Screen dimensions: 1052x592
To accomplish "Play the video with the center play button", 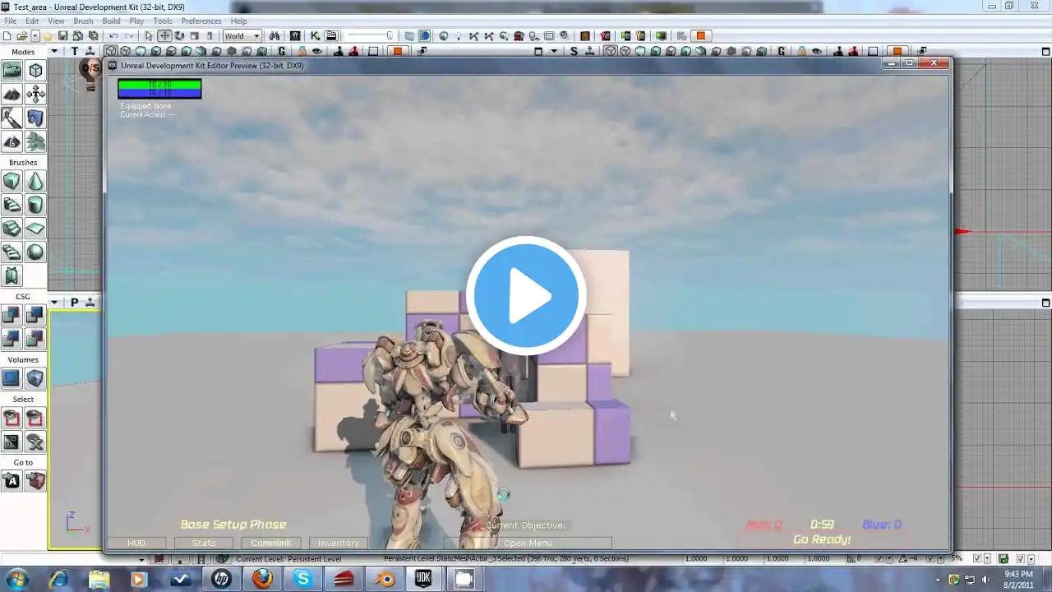I will coord(526,296).
